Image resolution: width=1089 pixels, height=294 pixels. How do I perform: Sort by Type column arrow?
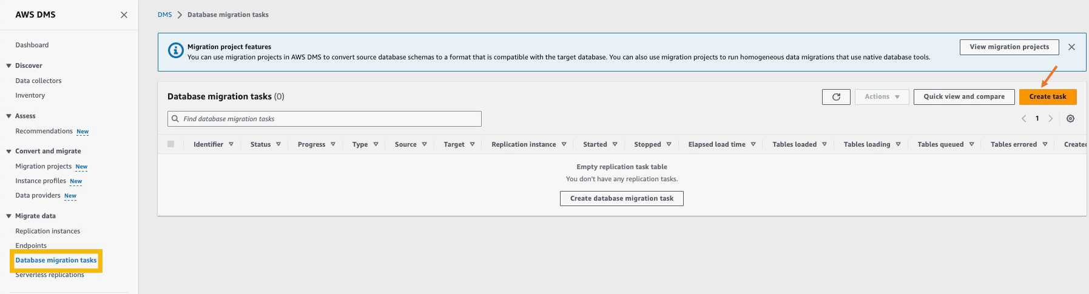click(376, 144)
